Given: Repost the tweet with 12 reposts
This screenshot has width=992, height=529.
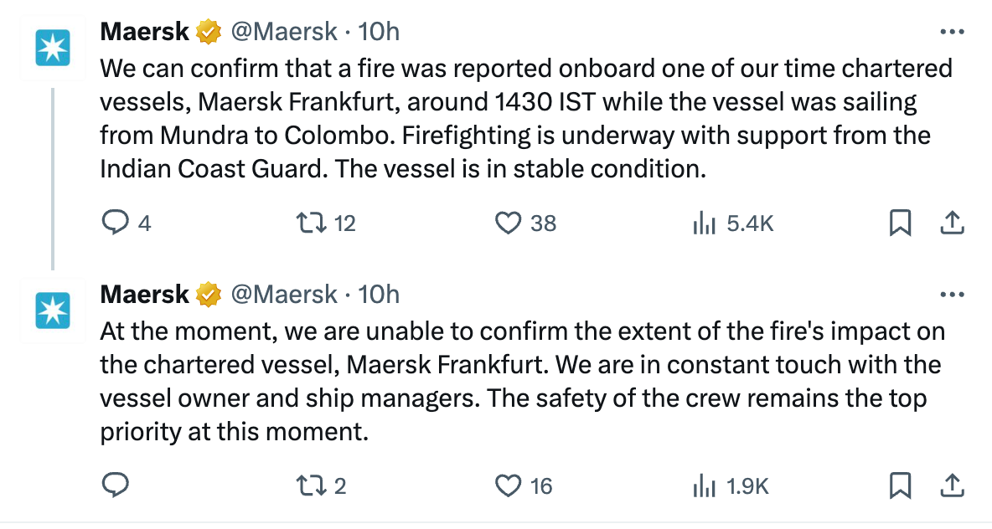Looking at the screenshot, I should point(313,223).
